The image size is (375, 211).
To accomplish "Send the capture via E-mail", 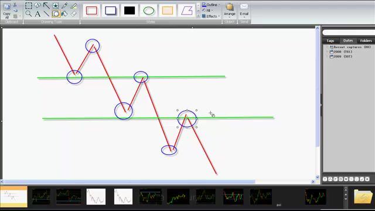I will (x=244, y=10).
